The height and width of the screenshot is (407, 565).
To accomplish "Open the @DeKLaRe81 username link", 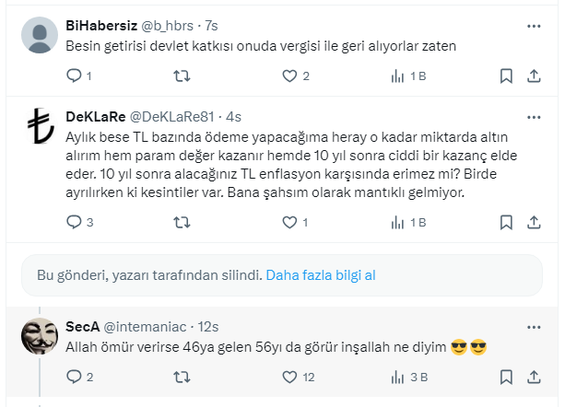I will point(170,117).
